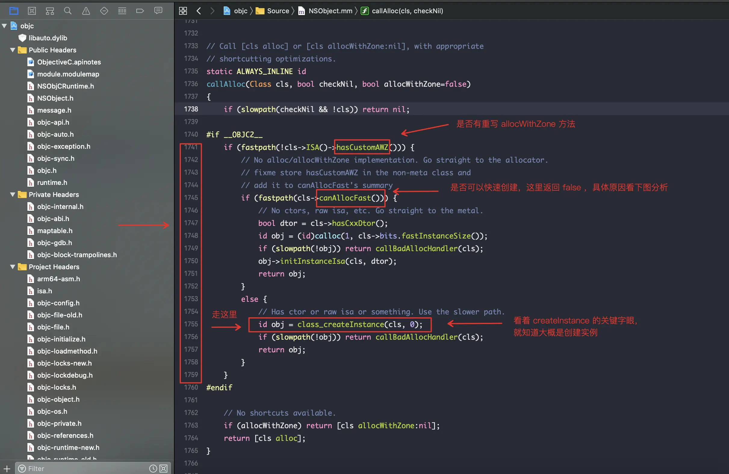Open the Test navigator diamond icon

(104, 11)
